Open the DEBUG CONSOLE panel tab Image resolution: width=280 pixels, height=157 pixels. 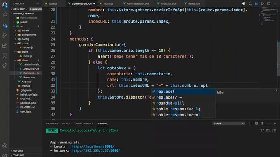pyautogui.click(x=84, y=123)
